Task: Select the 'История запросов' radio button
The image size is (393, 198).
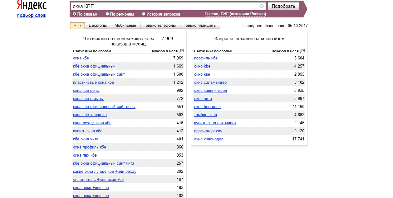Action: (x=144, y=14)
